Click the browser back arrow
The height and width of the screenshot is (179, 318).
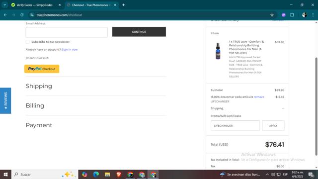(x=5, y=15)
